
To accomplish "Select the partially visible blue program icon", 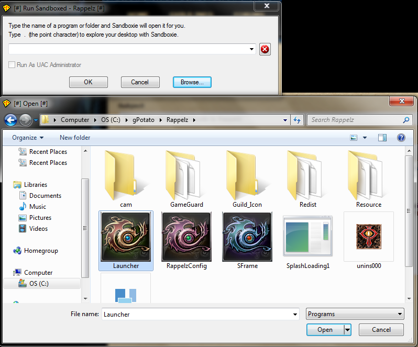I will tap(126, 288).
